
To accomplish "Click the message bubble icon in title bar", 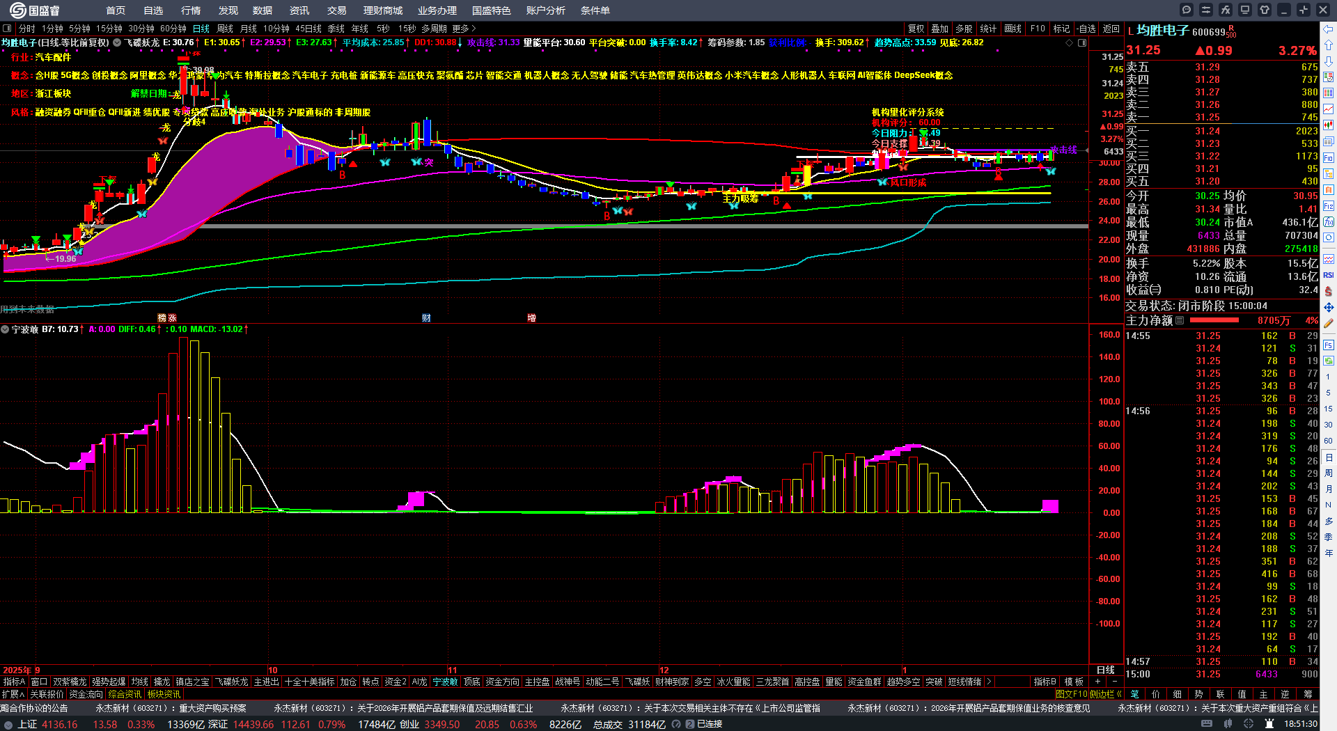I will click(1187, 10).
